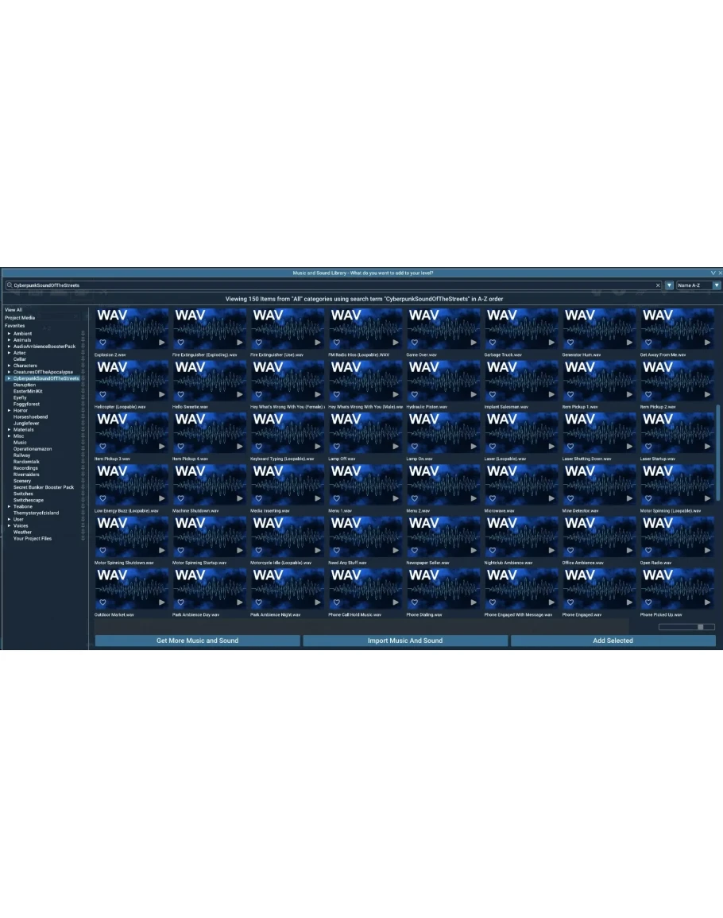Select View All in the sidebar
The width and height of the screenshot is (723, 918).
pos(14,310)
